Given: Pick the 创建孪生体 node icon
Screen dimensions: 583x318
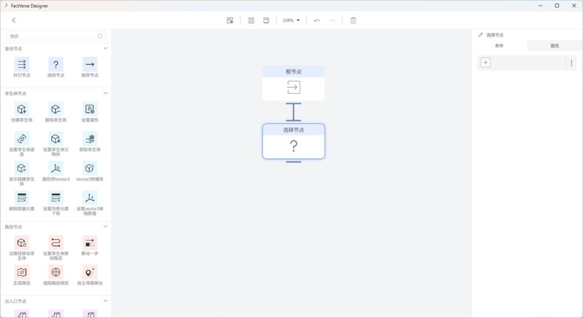Looking at the screenshot, I should [22, 109].
